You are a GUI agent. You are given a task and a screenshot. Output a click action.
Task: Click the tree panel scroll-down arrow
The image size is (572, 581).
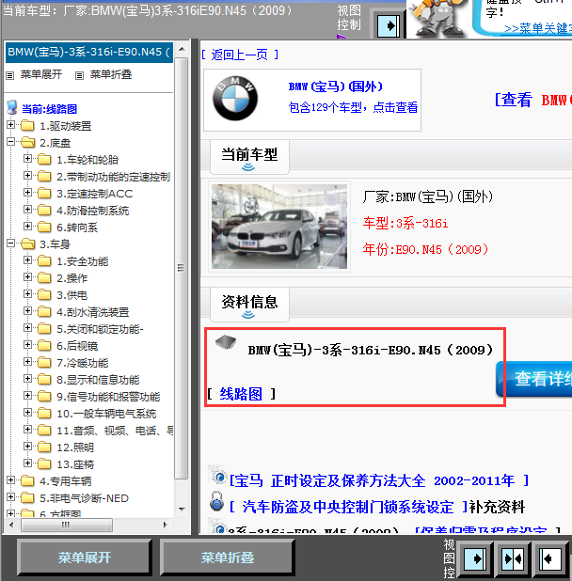click(182, 510)
